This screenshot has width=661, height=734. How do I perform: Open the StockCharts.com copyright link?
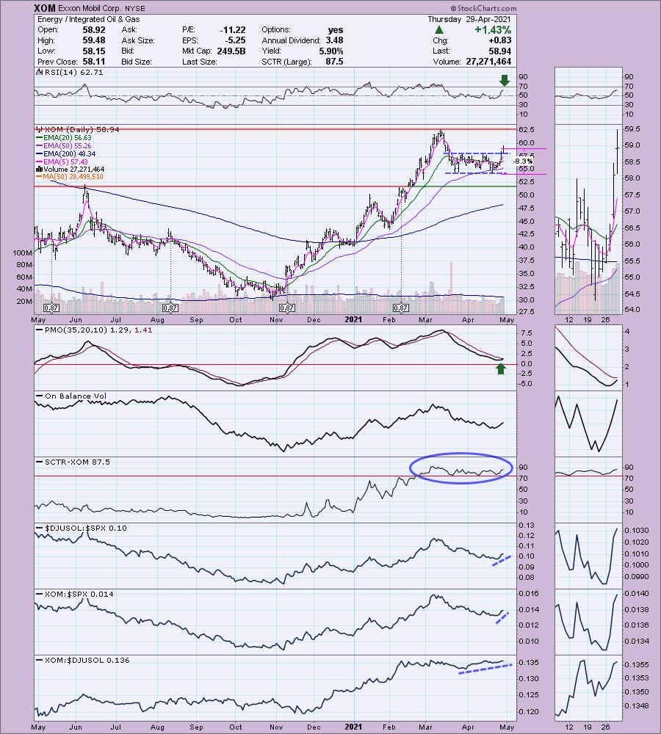click(x=483, y=8)
